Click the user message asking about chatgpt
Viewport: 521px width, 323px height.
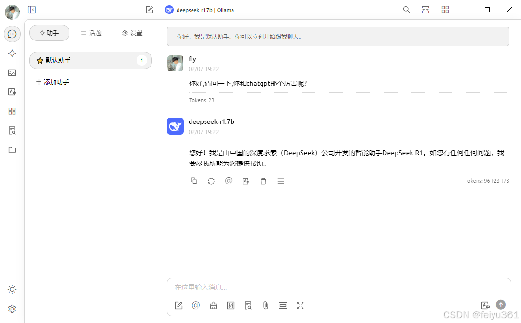click(x=248, y=83)
